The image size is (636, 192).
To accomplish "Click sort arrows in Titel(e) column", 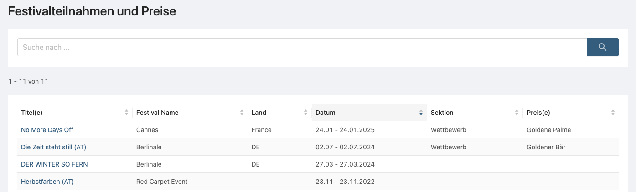I will click(x=126, y=113).
